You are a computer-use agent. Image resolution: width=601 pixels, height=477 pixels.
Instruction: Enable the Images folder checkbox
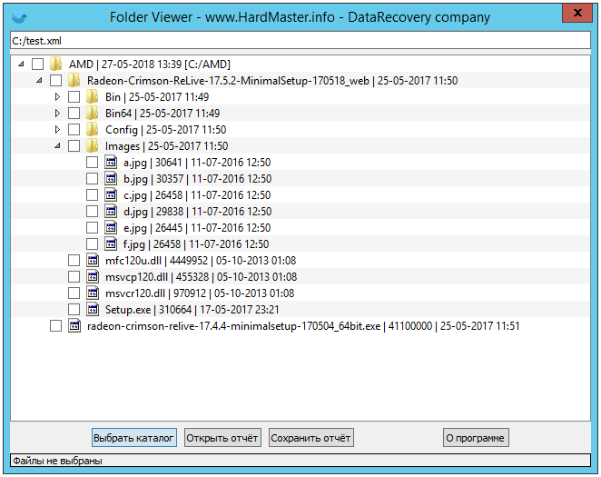click(x=74, y=146)
